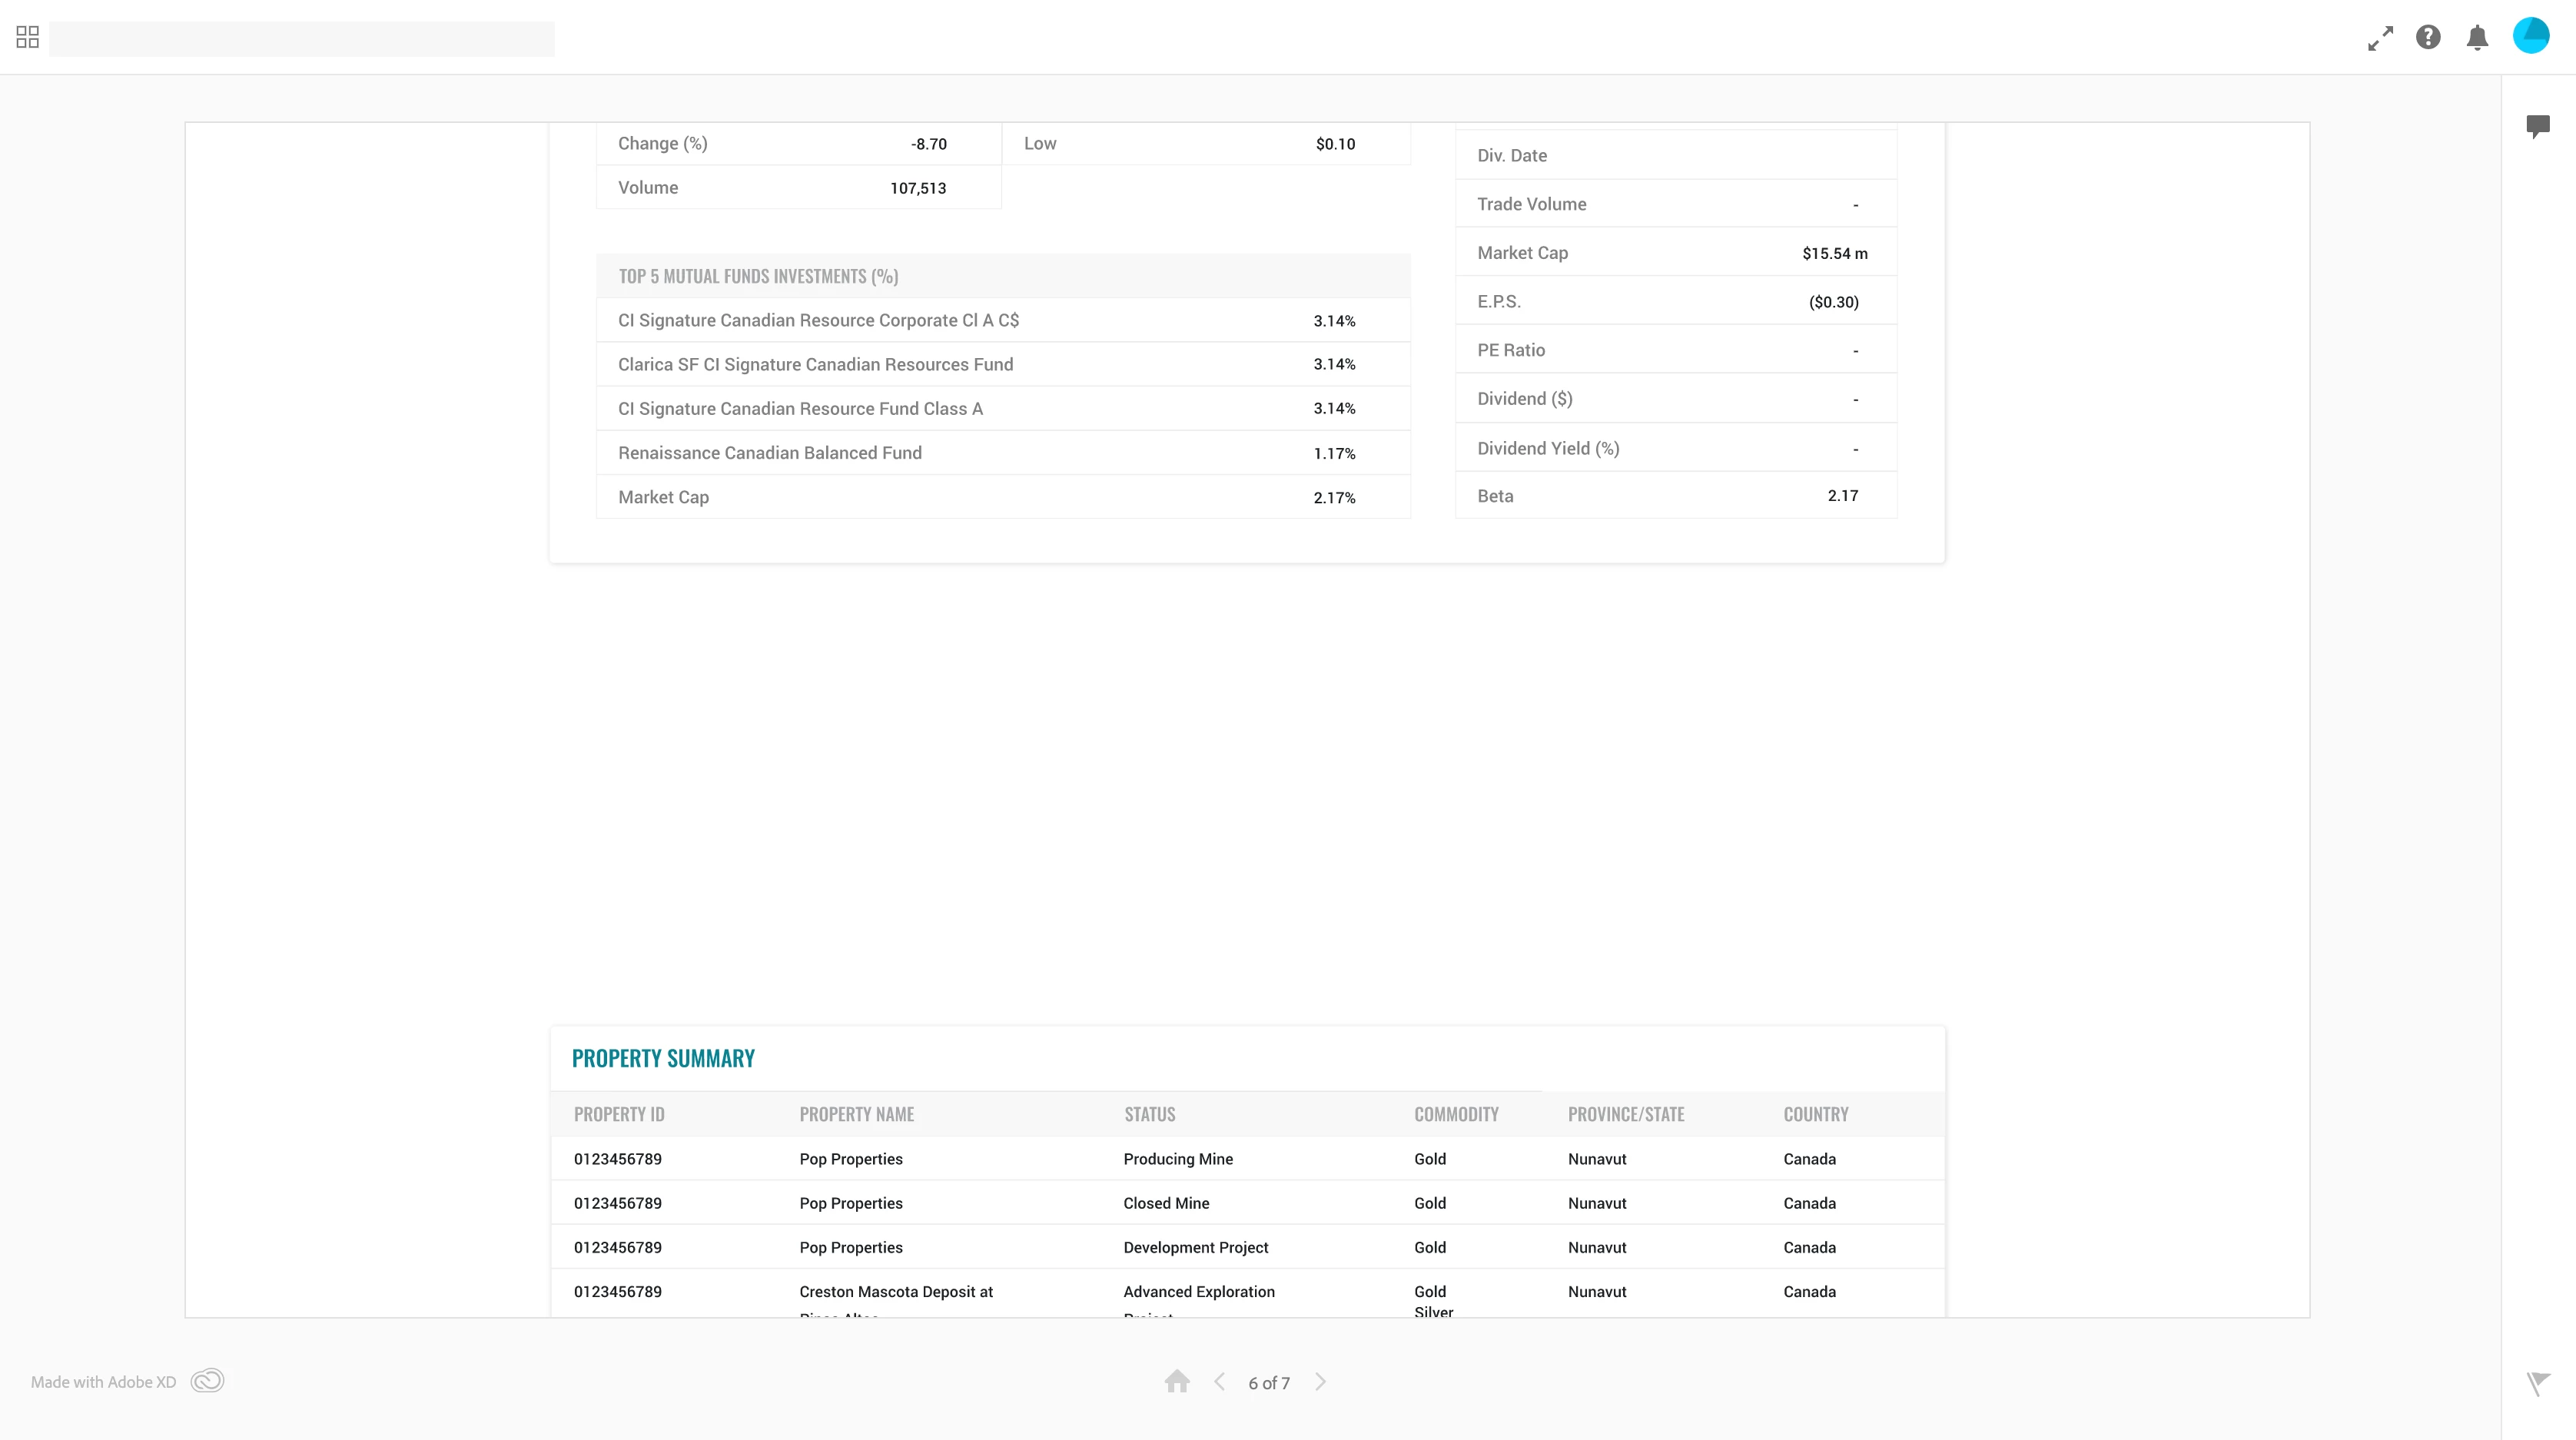Click the Property Name column header
The height and width of the screenshot is (1440, 2576).
click(x=856, y=1114)
